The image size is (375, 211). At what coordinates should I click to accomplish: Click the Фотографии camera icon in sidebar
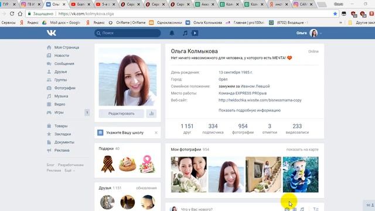pos(49,88)
